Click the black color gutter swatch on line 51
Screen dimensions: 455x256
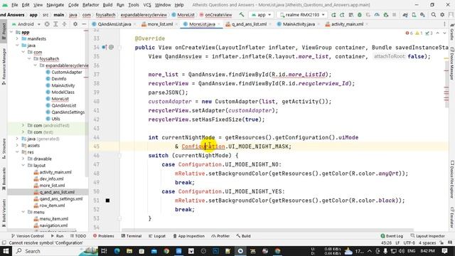click(107, 201)
